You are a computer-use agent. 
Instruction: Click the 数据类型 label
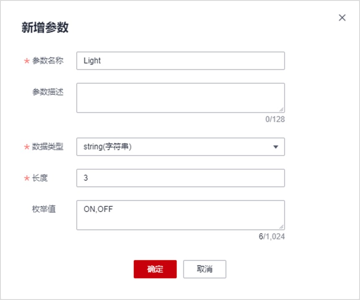coord(48,147)
